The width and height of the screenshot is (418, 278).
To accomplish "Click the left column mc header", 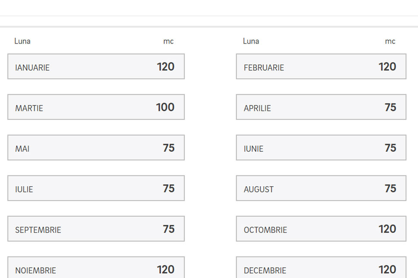I will coord(168,41).
